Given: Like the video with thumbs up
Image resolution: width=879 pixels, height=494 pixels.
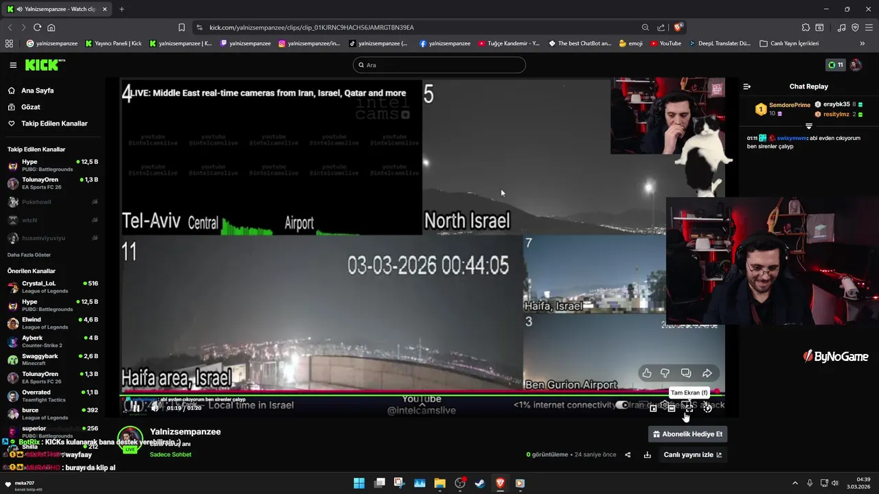Looking at the screenshot, I should tap(647, 373).
